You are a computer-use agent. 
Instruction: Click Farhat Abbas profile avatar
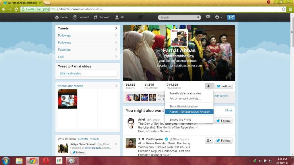pos(179,38)
